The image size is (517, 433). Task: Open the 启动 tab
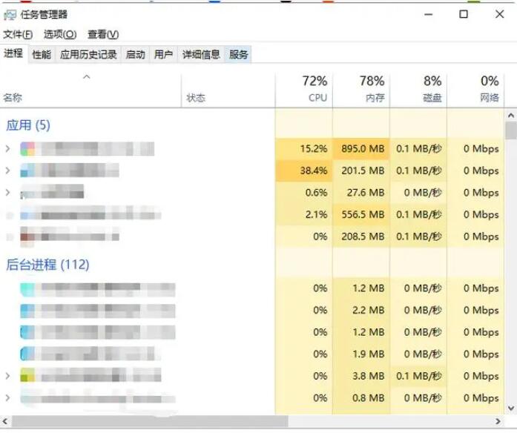(x=135, y=54)
